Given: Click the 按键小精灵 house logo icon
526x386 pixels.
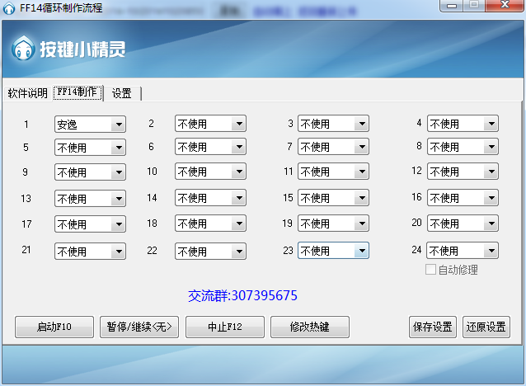Looking at the screenshot, I should pos(23,49).
